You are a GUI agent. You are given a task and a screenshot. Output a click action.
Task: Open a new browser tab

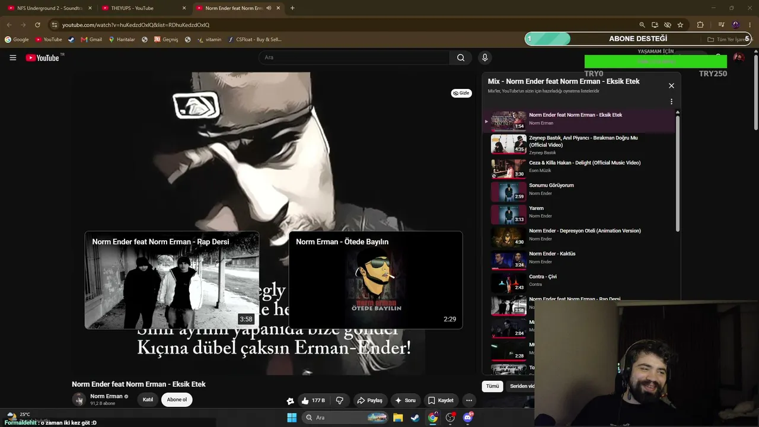[x=292, y=8]
